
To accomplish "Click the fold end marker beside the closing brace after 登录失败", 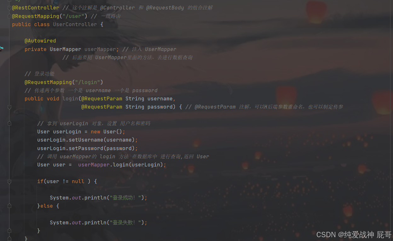I will [x=9, y=231].
